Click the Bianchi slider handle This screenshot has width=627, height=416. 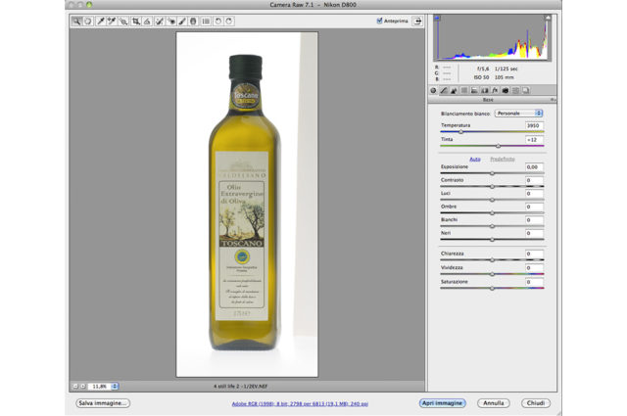[x=492, y=226]
